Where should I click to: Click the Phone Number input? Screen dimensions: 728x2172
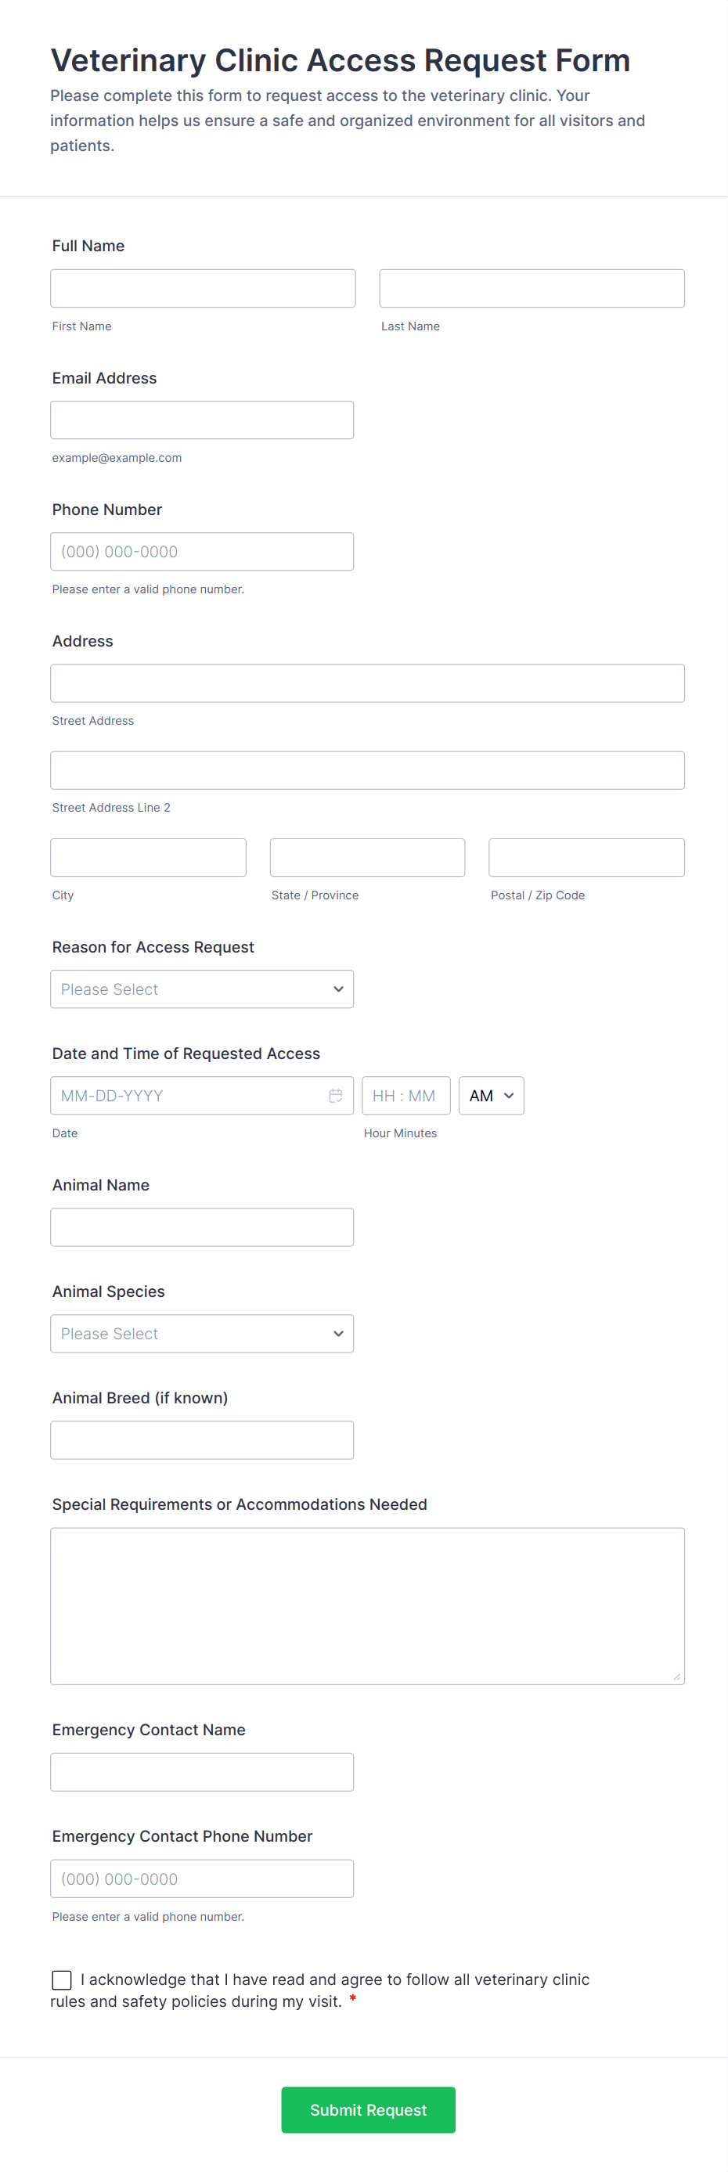[x=202, y=552]
